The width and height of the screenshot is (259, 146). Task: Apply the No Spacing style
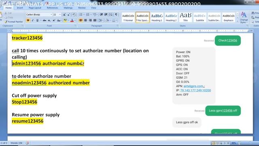(142, 17)
